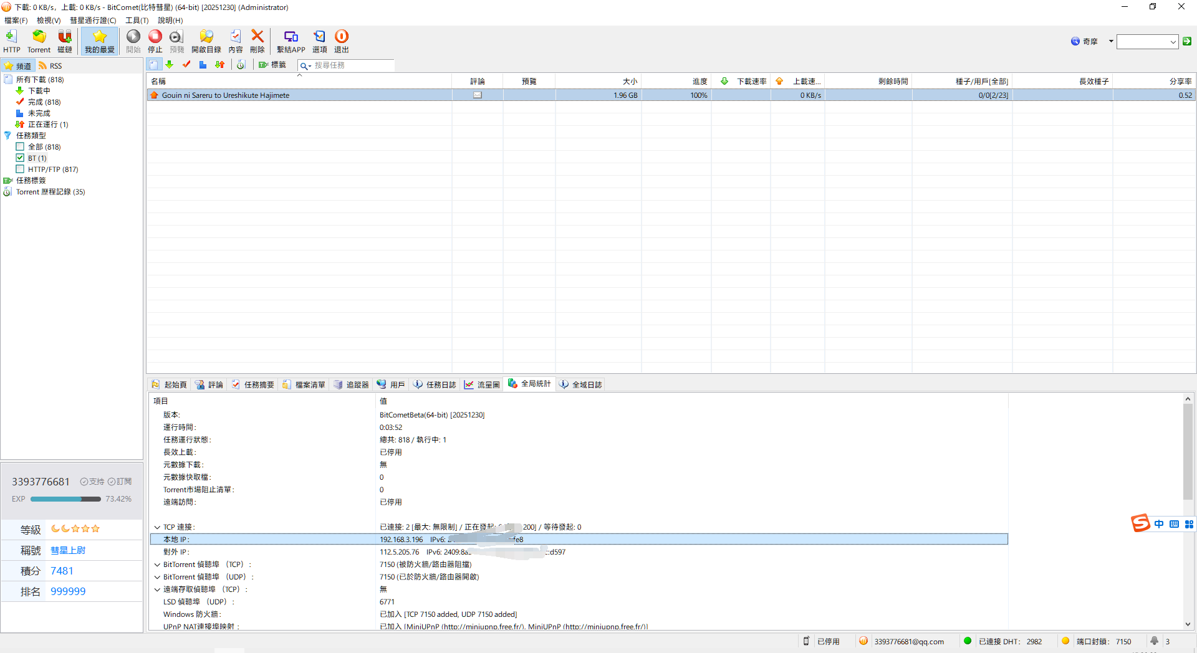Click the 訂閱 subscribe button
This screenshot has width=1197, height=653.
(x=120, y=482)
